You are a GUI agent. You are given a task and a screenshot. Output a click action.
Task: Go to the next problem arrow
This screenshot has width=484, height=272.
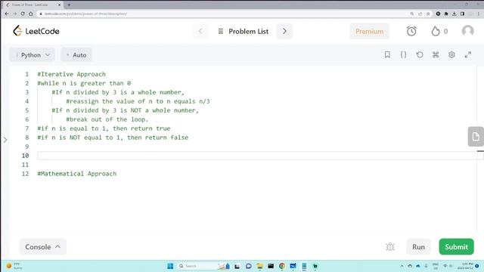[x=284, y=31]
